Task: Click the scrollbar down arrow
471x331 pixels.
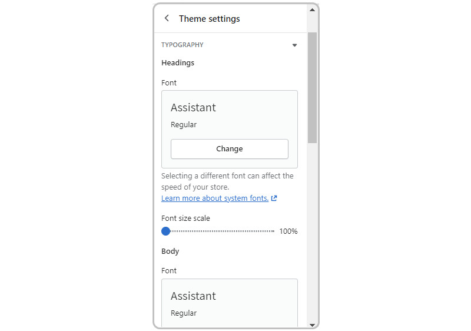Action: (312, 325)
